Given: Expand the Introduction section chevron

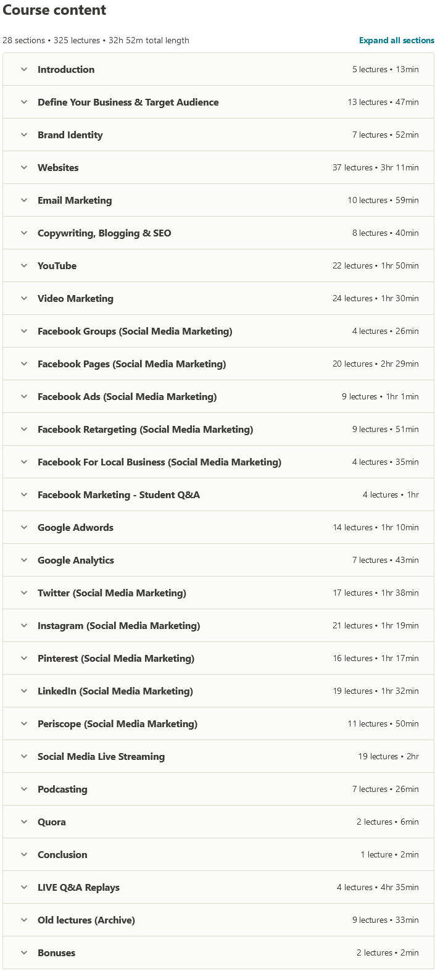Looking at the screenshot, I should pos(24,70).
